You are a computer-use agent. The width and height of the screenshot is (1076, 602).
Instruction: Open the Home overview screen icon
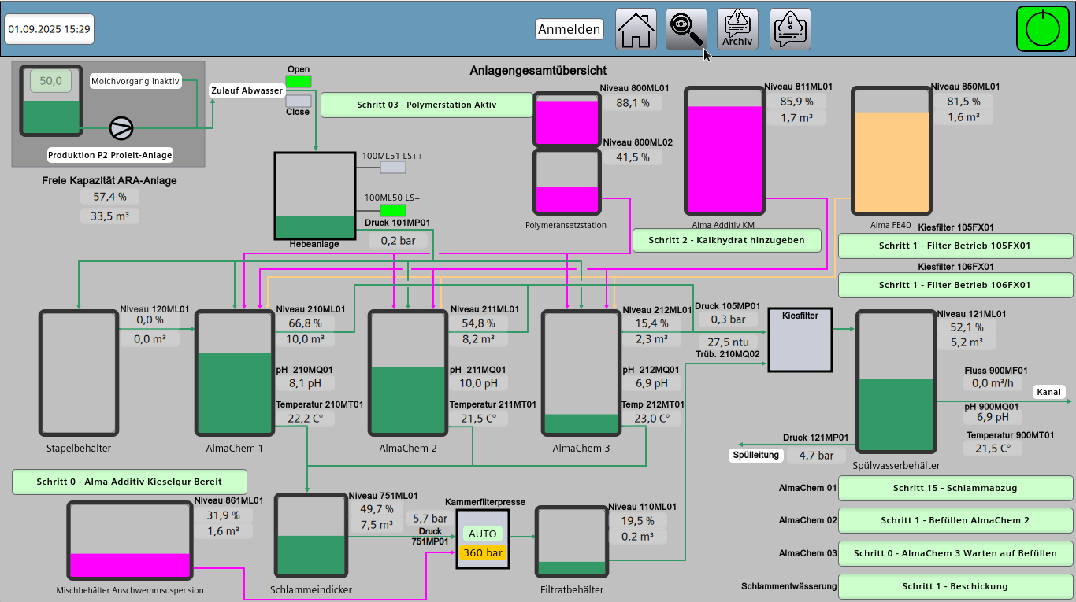point(636,29)
